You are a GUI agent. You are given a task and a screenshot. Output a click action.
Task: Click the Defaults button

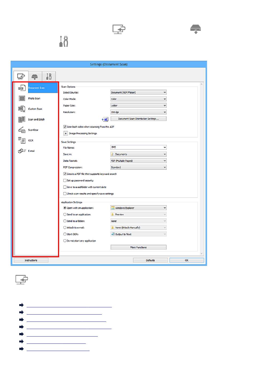(x=150, y=260)
